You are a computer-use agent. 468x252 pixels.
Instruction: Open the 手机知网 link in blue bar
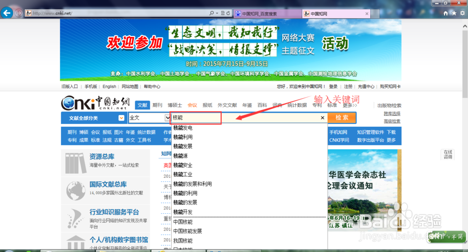coord(338,132)
